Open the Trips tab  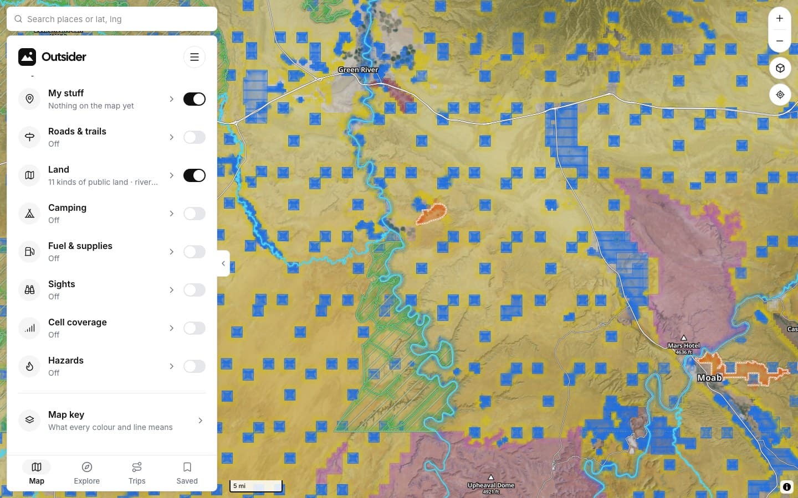point(137,473)
